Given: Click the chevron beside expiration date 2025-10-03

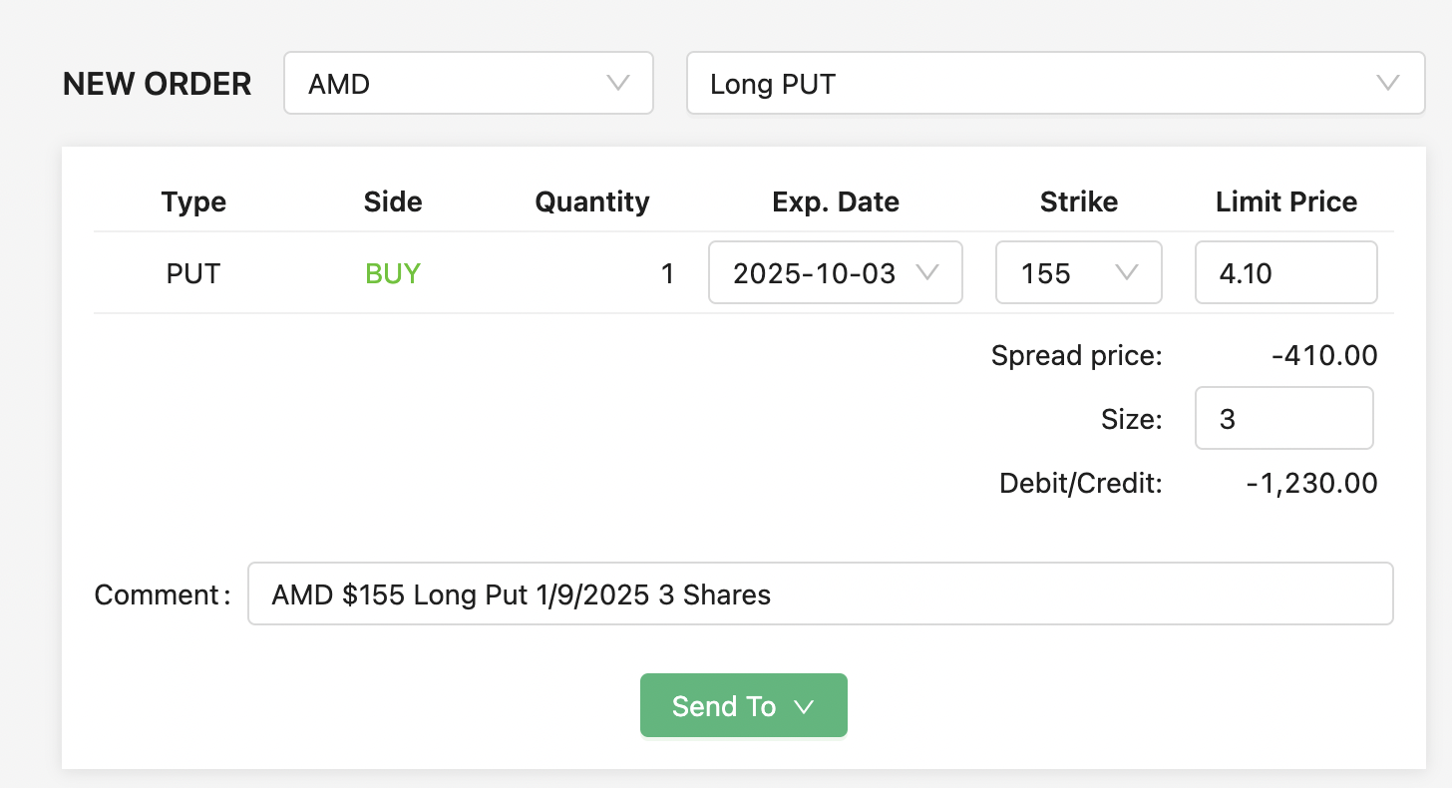Looking at the screenshot, I should click(x=927, y=272).
